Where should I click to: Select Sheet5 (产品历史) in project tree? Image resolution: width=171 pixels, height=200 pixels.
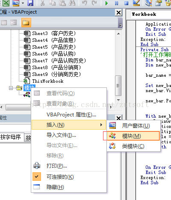(54, 47)
